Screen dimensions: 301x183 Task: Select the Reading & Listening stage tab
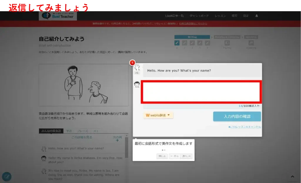227,37
